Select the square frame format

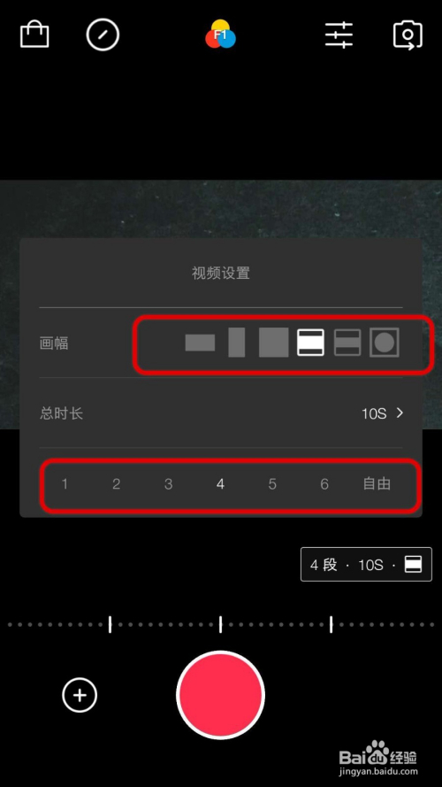point(274,343)
